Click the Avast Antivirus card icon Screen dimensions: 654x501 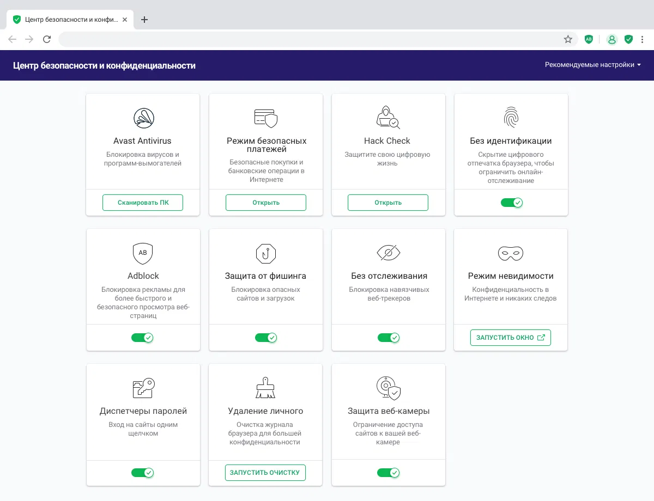point(143,118)
